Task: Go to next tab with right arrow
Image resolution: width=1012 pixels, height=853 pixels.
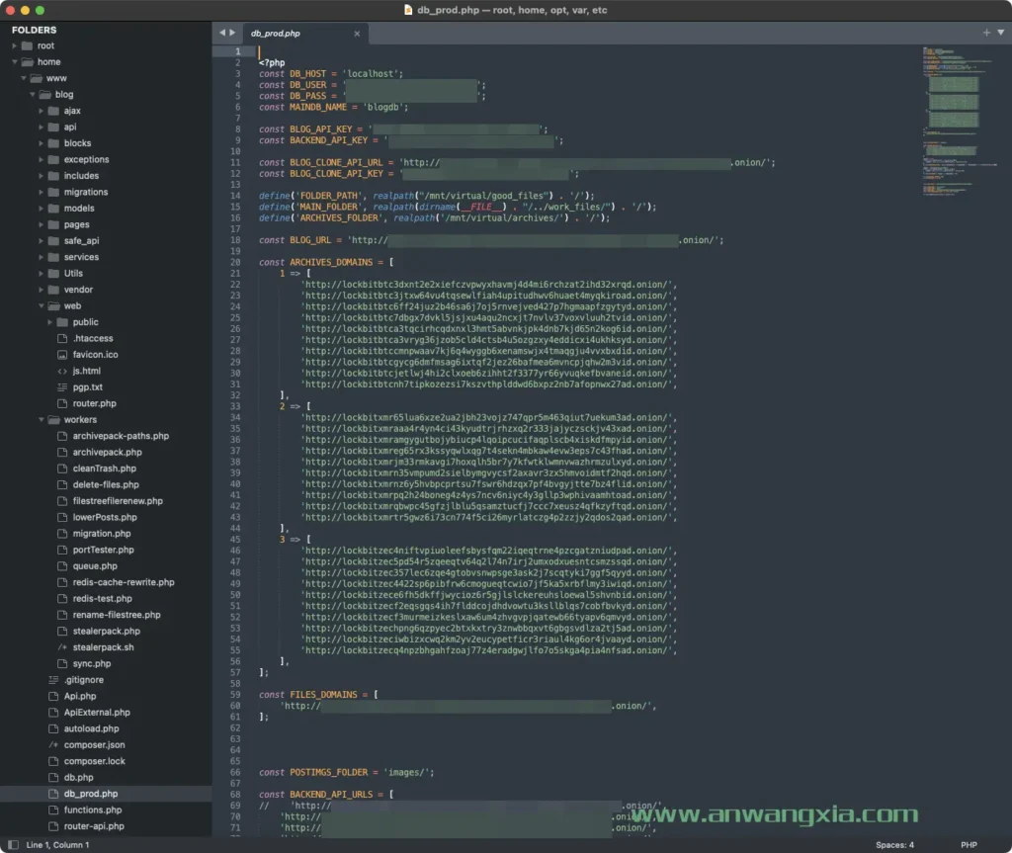Action: tap(232, 33)
